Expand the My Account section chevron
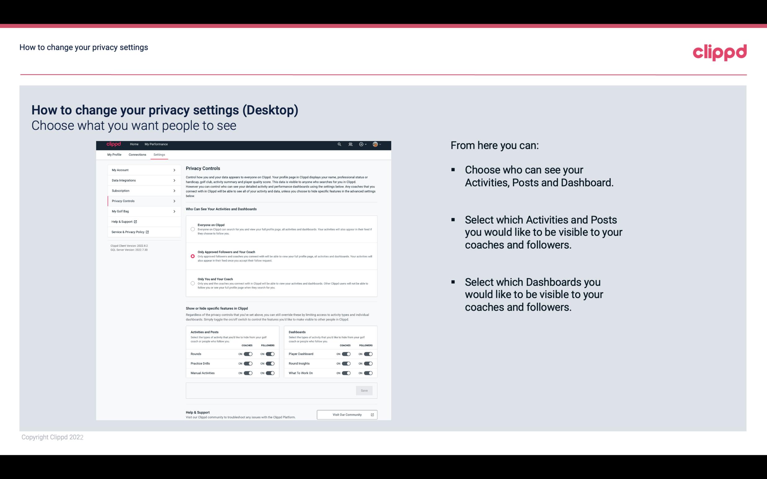 [x=174, y=170]
